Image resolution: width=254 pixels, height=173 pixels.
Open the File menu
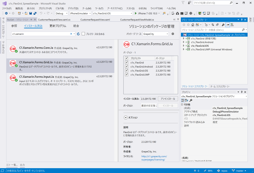(x=7, y=8)
